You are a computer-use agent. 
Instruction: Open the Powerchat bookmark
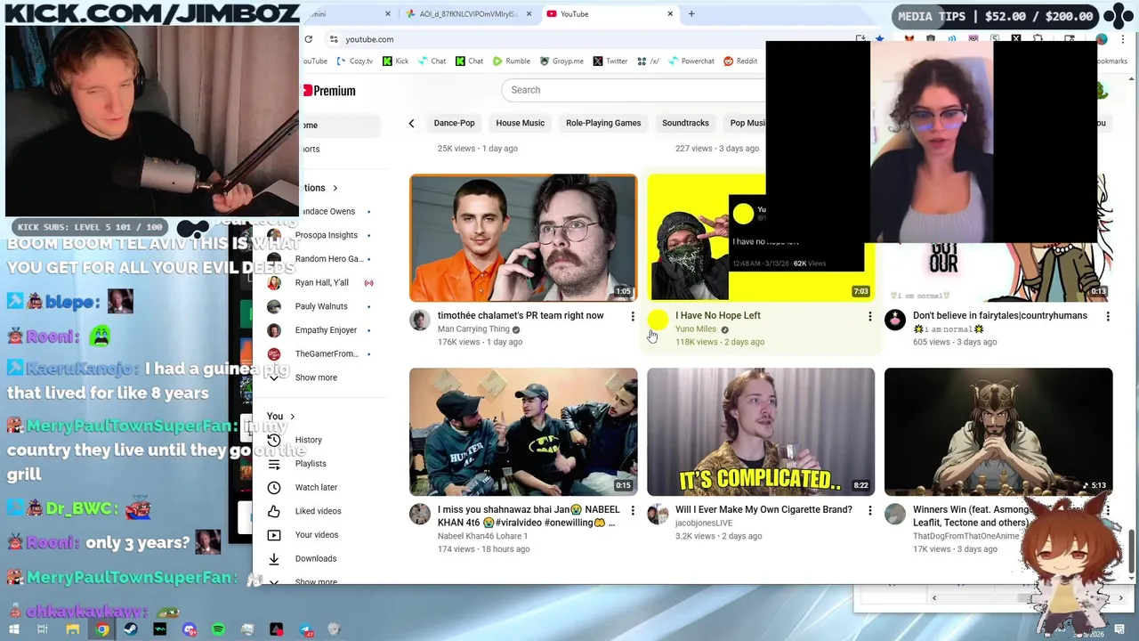point(691,61)
